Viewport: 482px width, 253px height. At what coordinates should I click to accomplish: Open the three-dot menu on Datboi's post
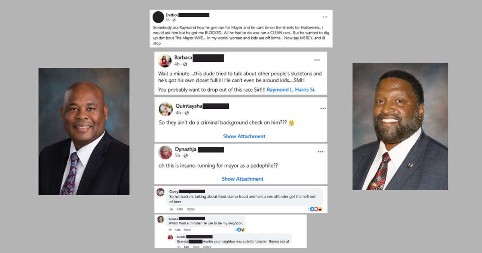coord(325,17)
